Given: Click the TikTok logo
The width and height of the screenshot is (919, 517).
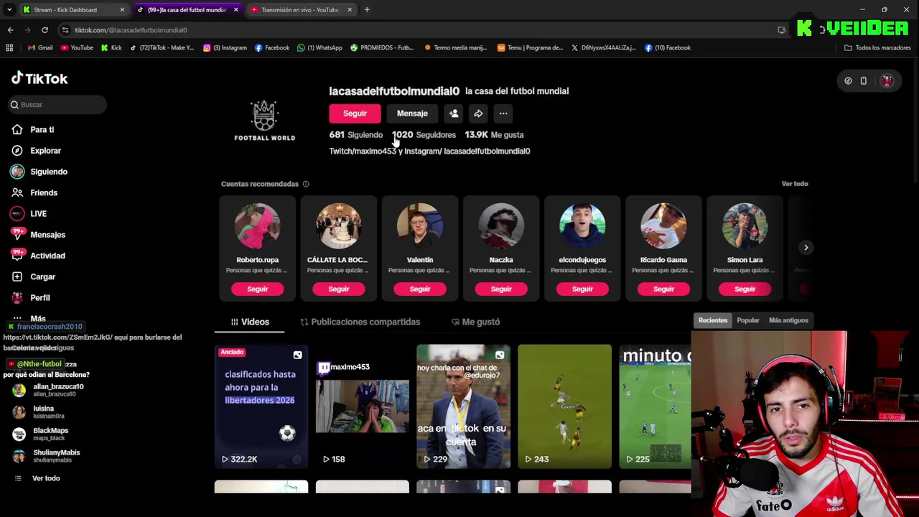Looking at the screenshot, I should 39,78.
